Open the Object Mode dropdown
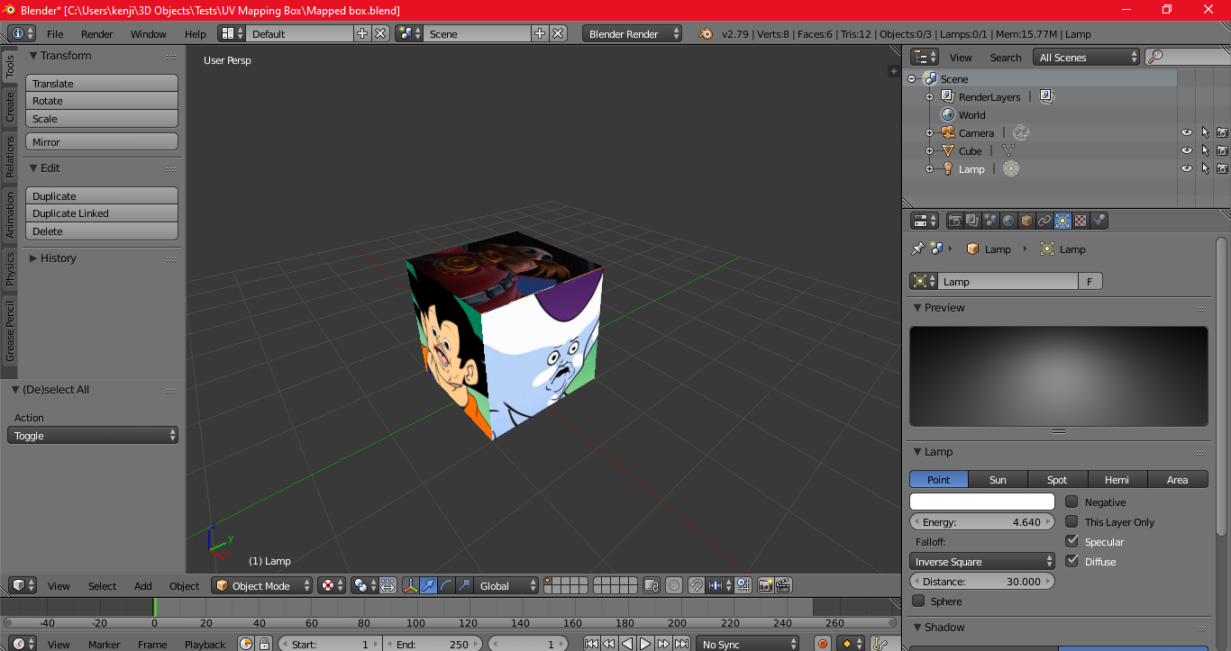This screenshot has height=651, width=1231. (261, 585)
